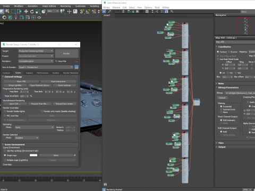Select the Summed Area filtering radio button

coord(221,109)
